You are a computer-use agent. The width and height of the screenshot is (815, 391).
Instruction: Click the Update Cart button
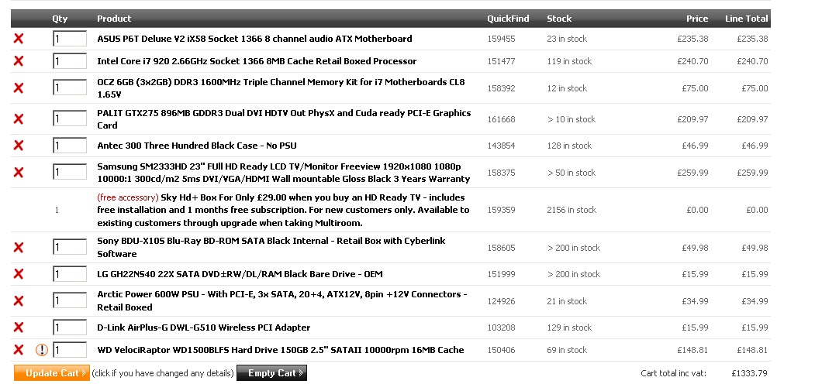tap(51, 373)
